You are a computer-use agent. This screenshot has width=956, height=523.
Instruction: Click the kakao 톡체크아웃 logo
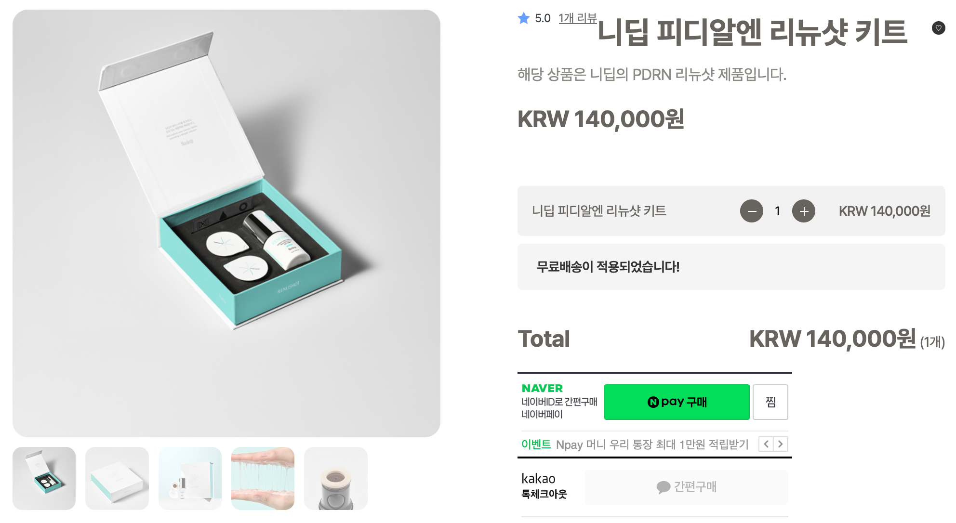(544, 485)
